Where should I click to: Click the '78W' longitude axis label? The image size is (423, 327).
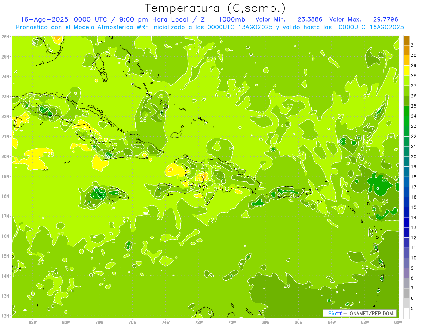click(x=99, y=322)
